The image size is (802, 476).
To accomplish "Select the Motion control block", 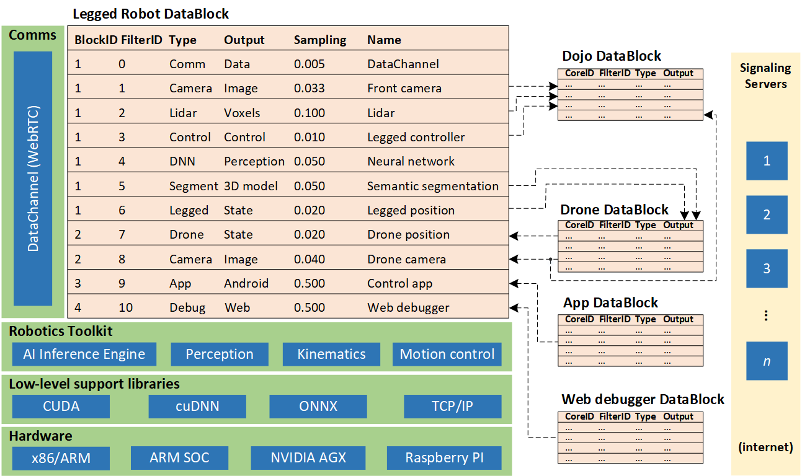I will click(447, 355).
